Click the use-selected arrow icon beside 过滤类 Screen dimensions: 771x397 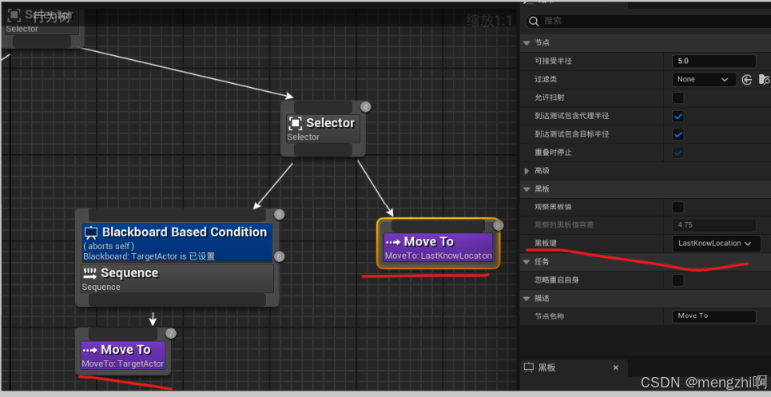(x=747, y=80)
